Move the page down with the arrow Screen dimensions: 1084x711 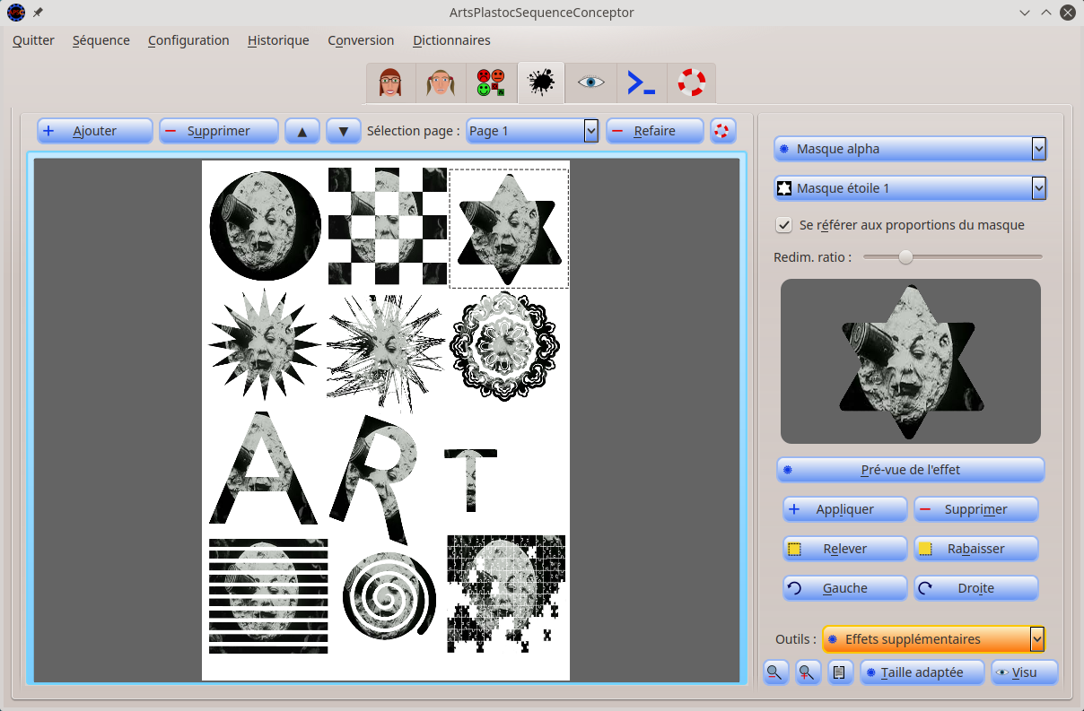tap(344, 131)
